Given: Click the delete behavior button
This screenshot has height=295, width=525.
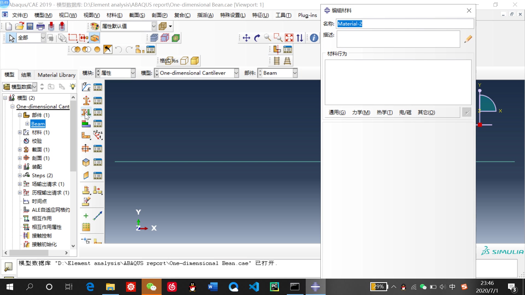Looking at the screenshot, I should [x=467, y=112].
